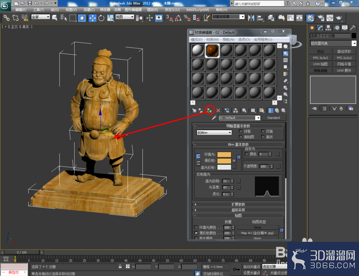This screenshot has height=276, width=359.
Task: Enable the 线框 wireframe checkbox
Action: point(241,131)
